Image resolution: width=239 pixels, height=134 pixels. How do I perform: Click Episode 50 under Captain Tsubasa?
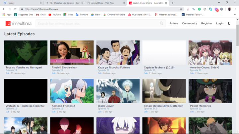[149, 70]
